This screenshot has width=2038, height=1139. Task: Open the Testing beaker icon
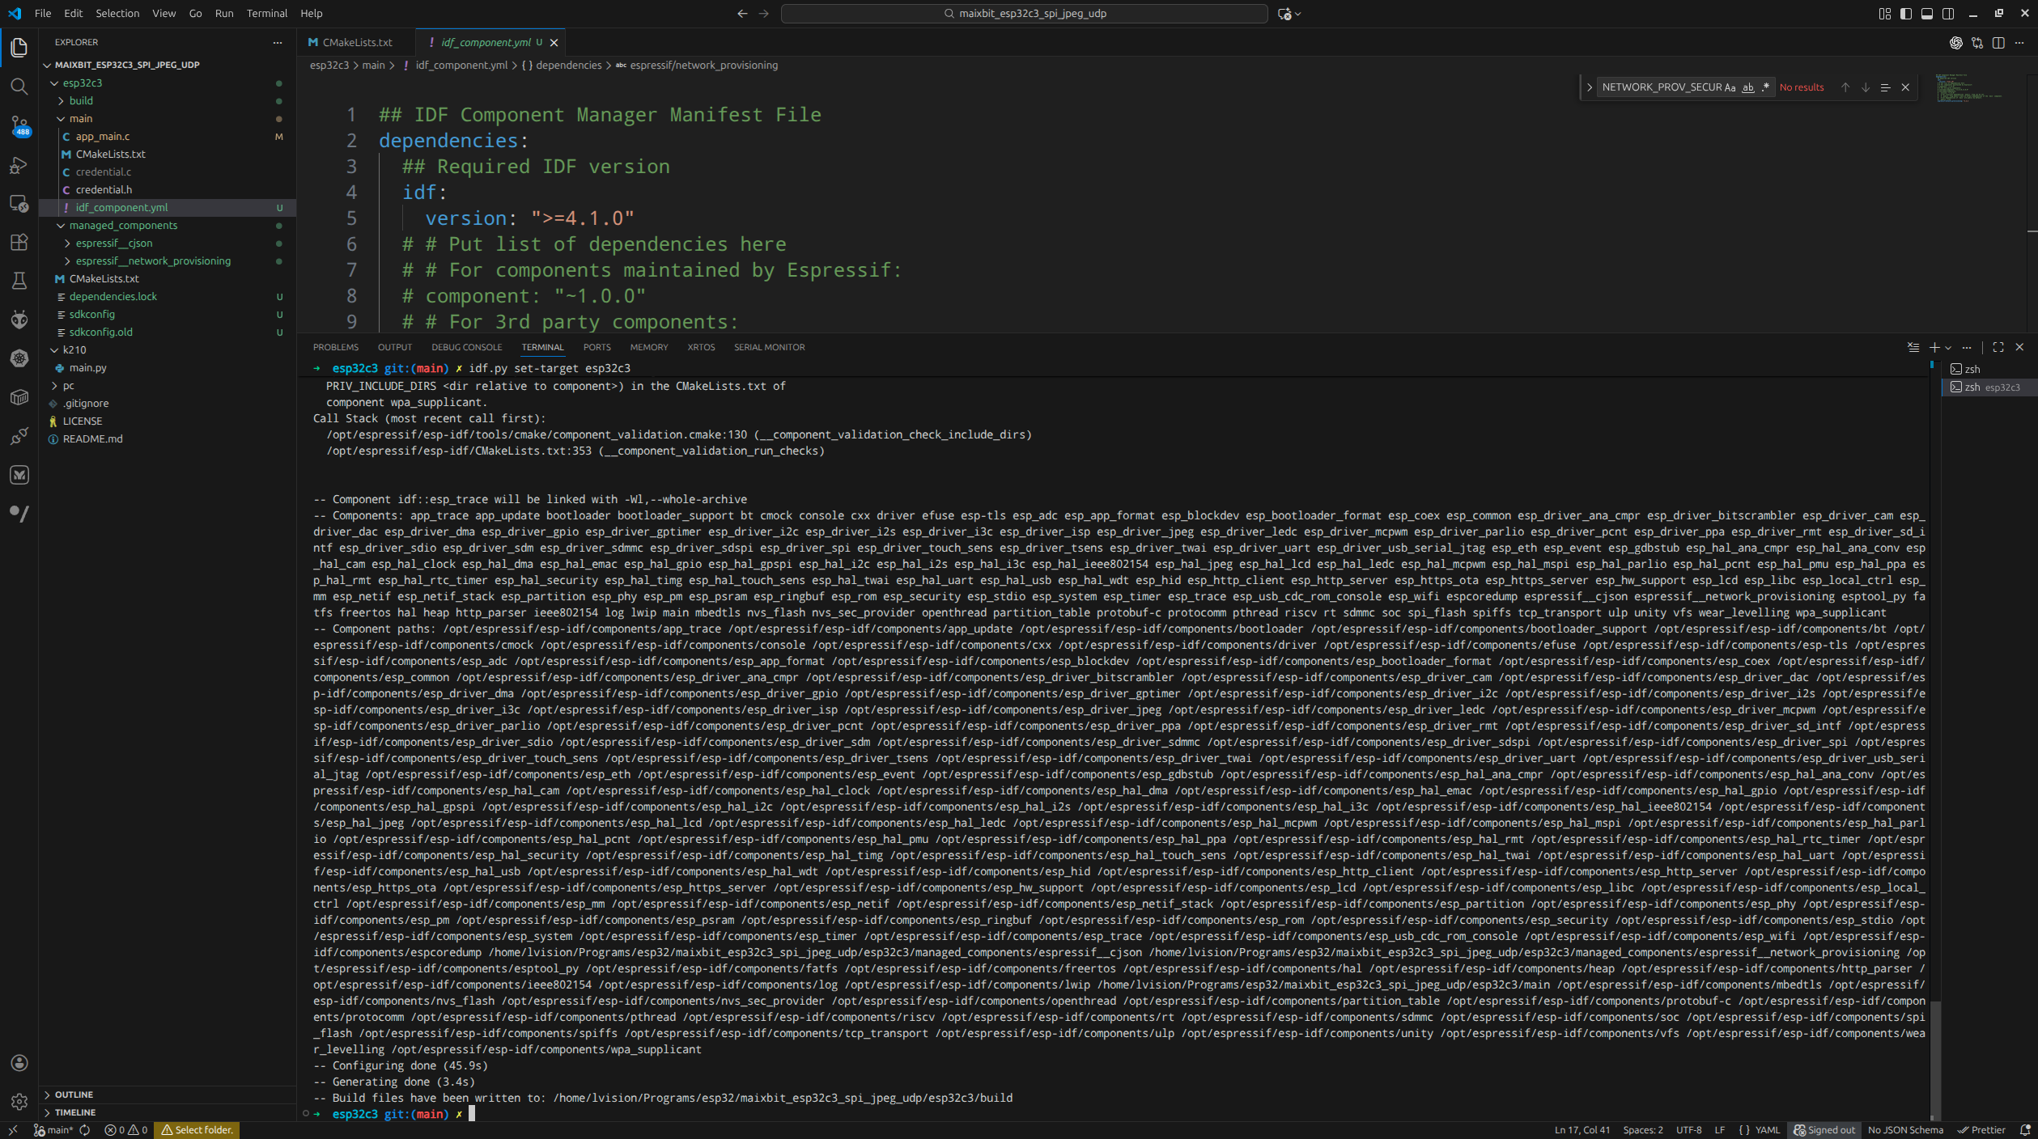(19, 281)
